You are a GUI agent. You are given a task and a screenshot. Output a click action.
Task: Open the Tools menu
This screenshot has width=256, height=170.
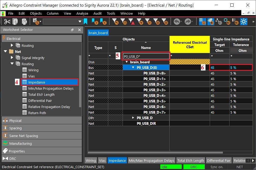coord(111,14)
